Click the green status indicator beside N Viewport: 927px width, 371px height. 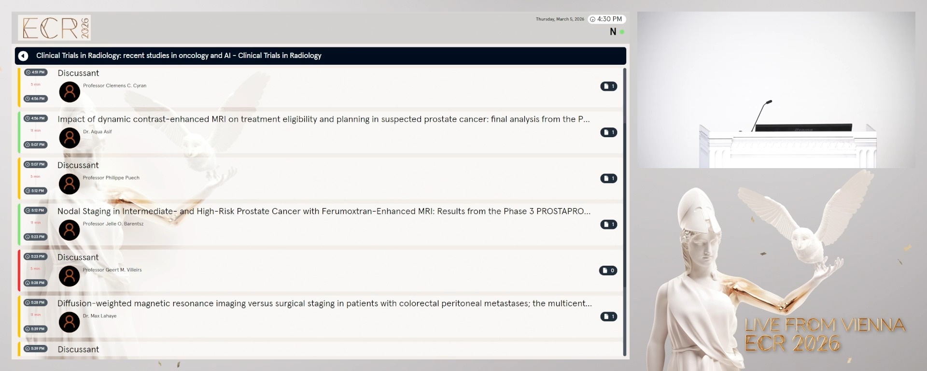tap(622, 32)
